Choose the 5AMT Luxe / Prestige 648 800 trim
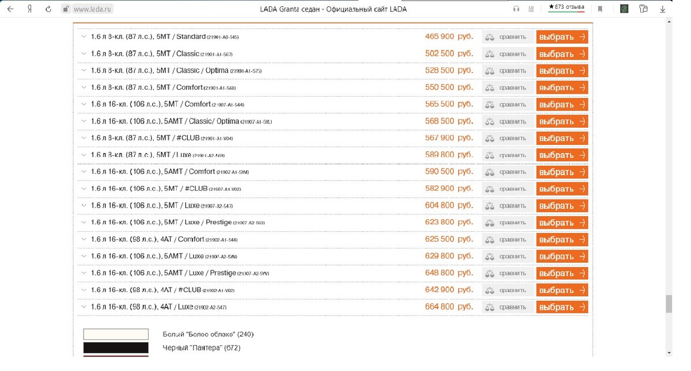691x371 pixels. coord(562,273)
